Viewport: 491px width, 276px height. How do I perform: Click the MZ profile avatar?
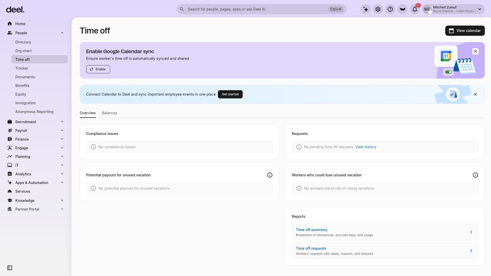tap(427, 9)
